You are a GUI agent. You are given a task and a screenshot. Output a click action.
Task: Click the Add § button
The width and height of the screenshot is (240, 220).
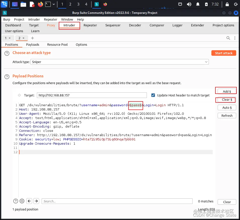227,91
